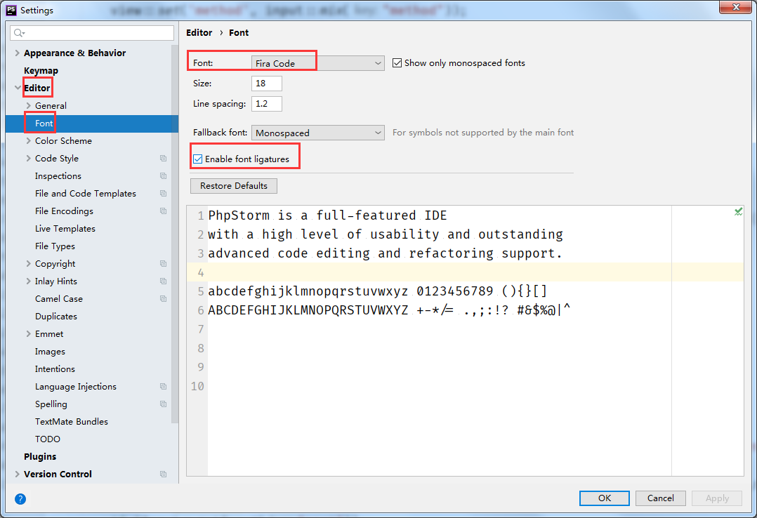This screenshot has width=757, height=518.
Task: Open the Spelling settings page
Action: click(x=51, y=404)
